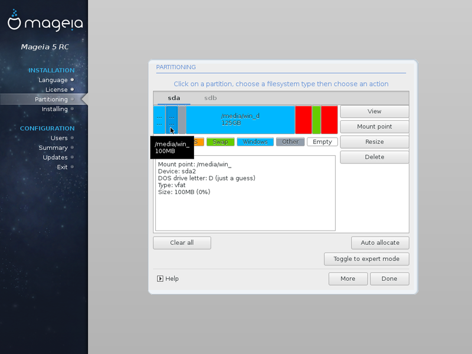Image resolution: width=472 pixels, height=354 pixels.
Task: Click the Partitioning step in sidebar
Action: (x=51, y=99)
